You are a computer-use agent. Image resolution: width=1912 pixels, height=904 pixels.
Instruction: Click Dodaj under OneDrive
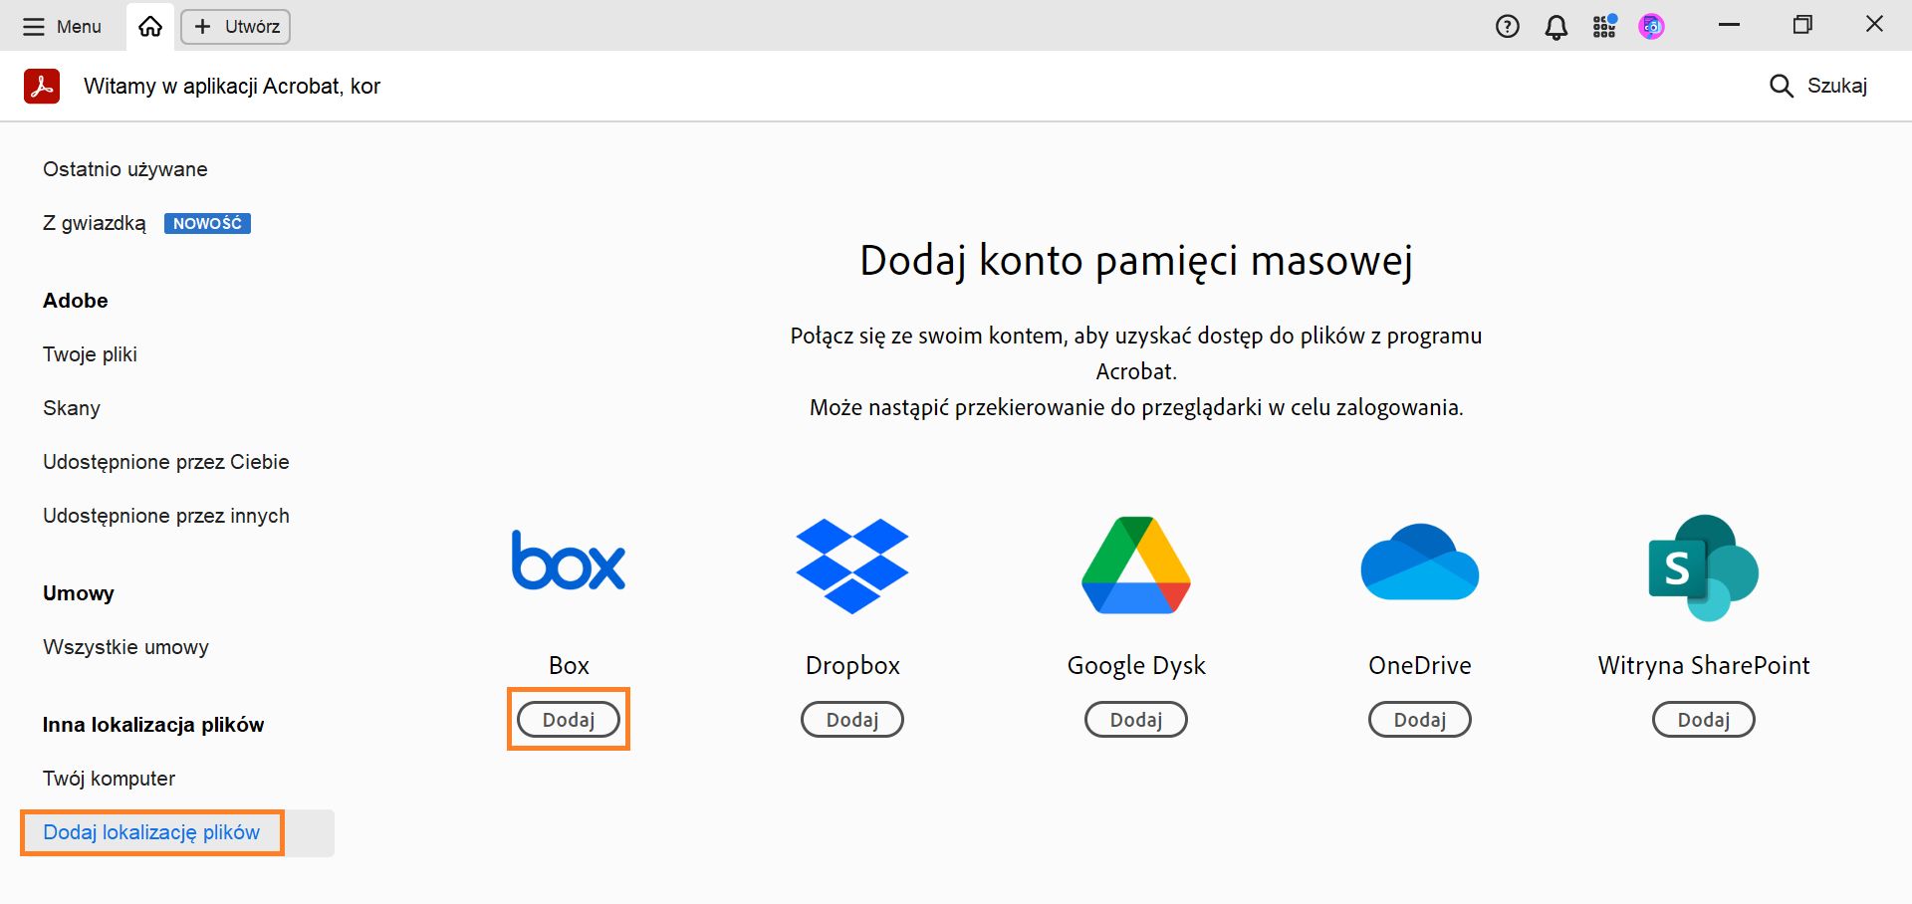click(1419, 719)
